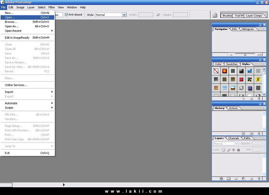The image size is (269, 195).
Task: Switch to the Histogram tab
Action: tap(247, 29)
